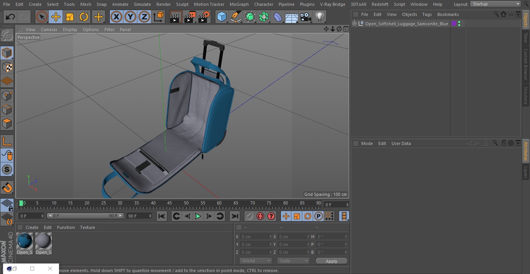
Task: Open the viewport Cameras menu
Action: 49,30
